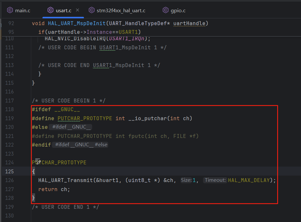Click line number 125 in the gutter
This screenshot has width=301, height=222.
click(9, 171)
